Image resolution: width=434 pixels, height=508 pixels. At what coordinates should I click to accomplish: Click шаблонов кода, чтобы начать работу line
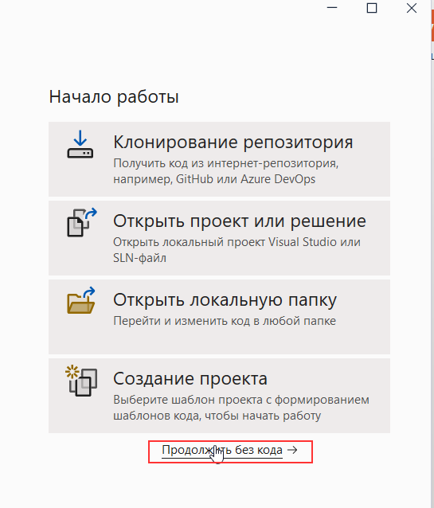pos(217,416)
